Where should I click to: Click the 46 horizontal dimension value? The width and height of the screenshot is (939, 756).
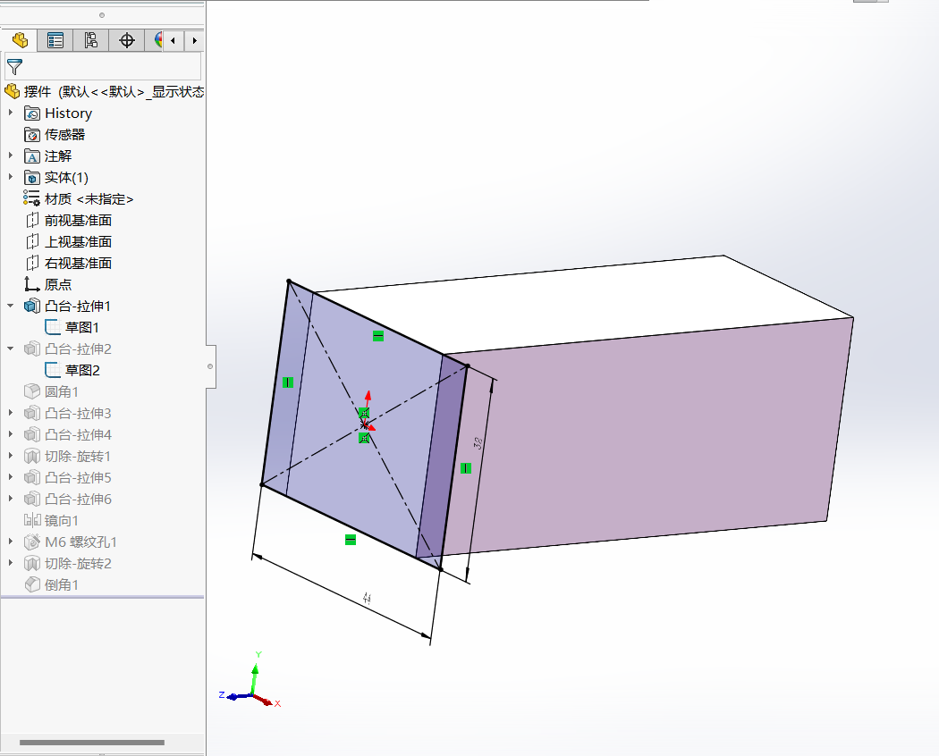coord(367,597)
